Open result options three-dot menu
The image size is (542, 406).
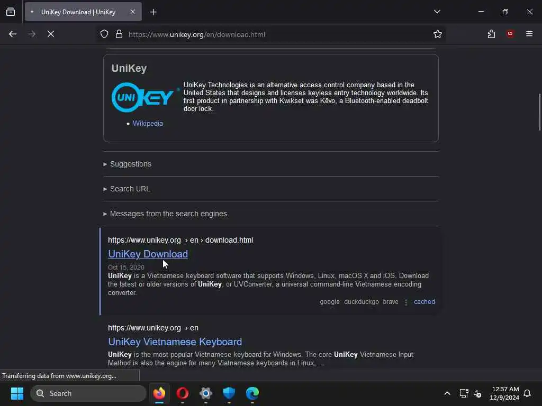406,302
